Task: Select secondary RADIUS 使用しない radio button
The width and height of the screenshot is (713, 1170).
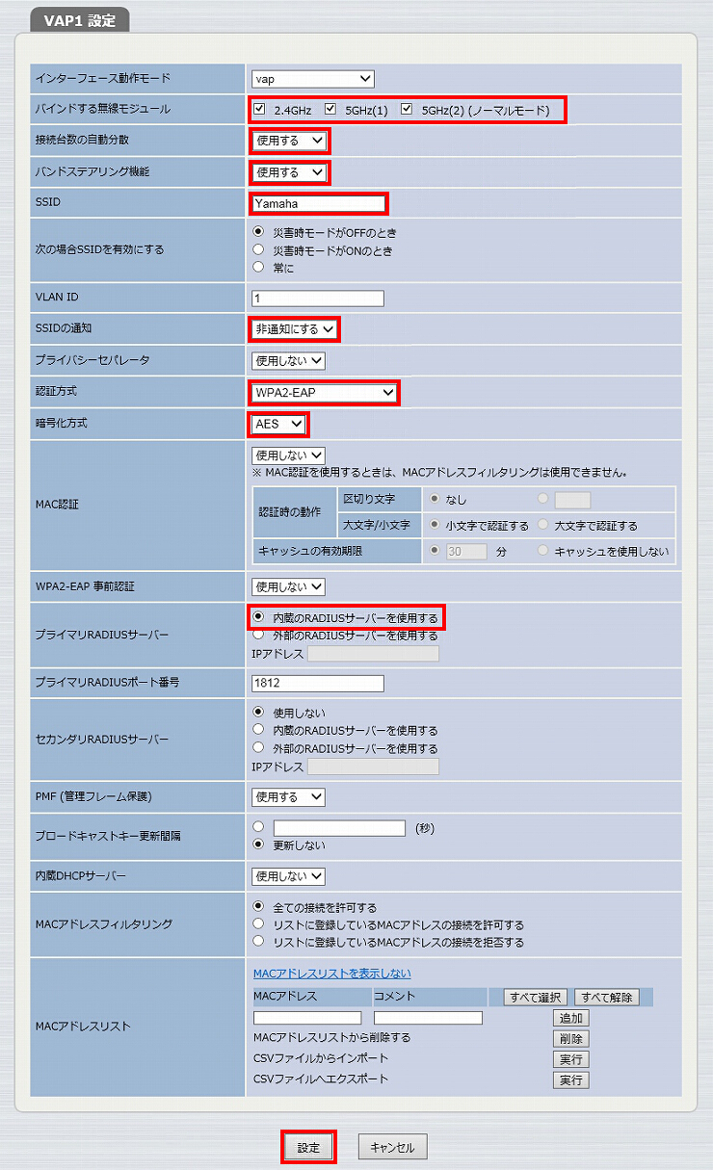Action: point(258,713)
